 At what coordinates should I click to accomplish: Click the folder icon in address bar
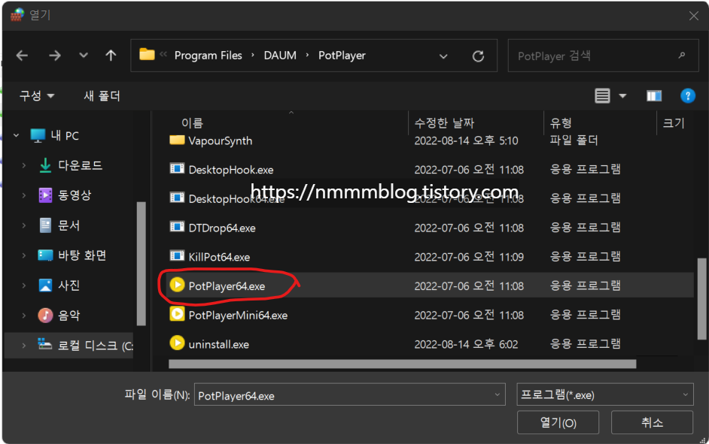[x=147, y=55]
